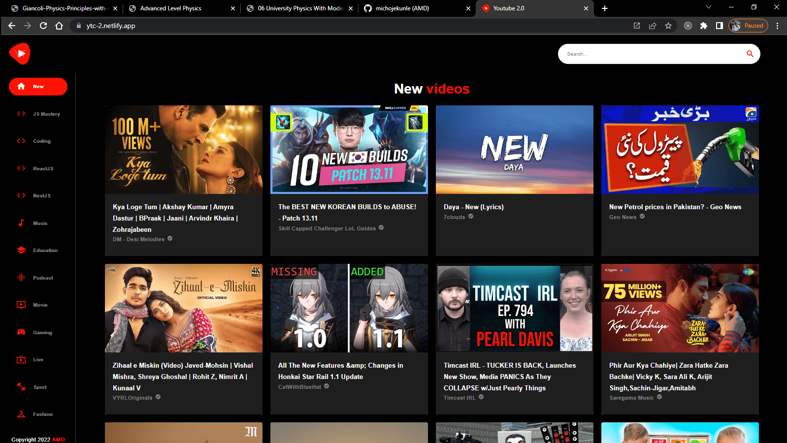The width and height of the screenshot is (787, 443).
Task: Click the Podcast waveform icon
Action: (21, 278)
